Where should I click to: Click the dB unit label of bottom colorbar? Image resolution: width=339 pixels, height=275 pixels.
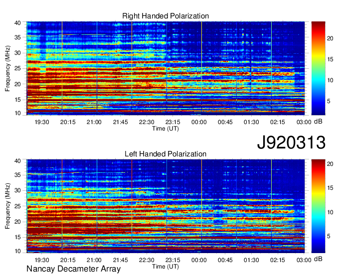[318, 259]
